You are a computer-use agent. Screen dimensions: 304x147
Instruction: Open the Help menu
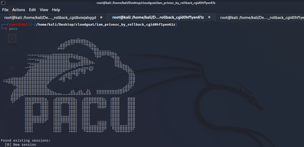point(56,10)
